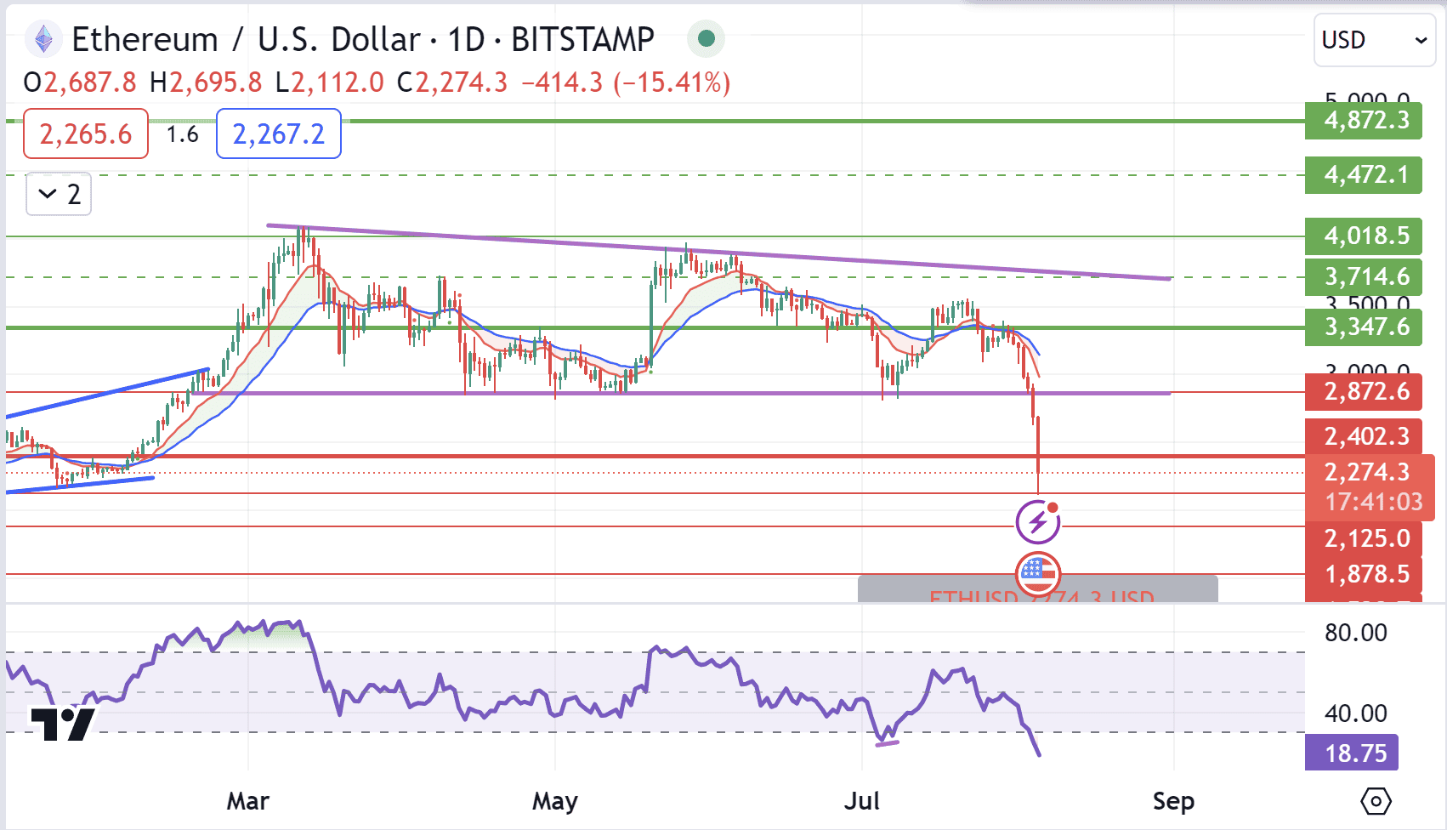
Task: Click the Jul label on time axis
Action: click(861, 801)
